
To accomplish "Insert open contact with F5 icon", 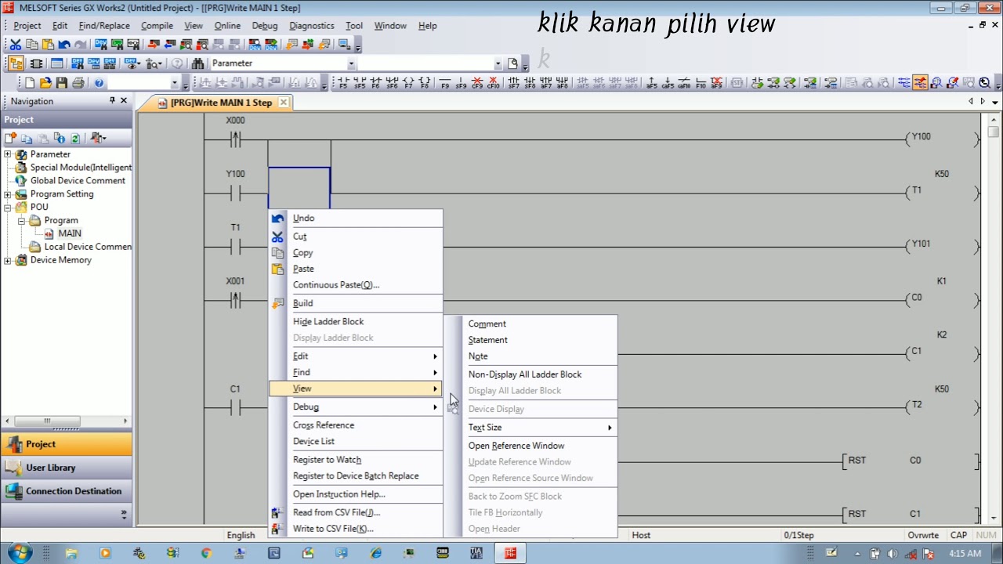I will 342,83.
